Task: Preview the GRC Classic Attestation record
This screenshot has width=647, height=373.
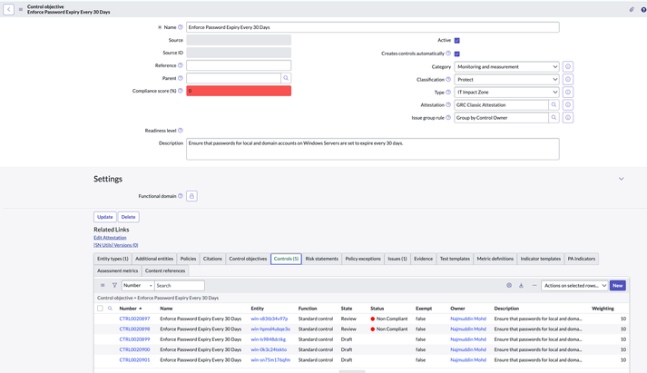Action: click(568, 104)
